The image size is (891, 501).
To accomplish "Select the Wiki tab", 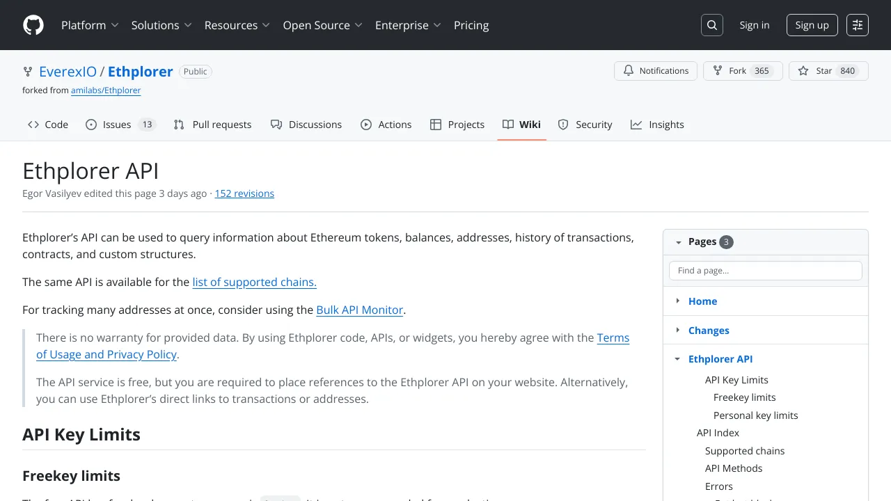I will [522, 125].
